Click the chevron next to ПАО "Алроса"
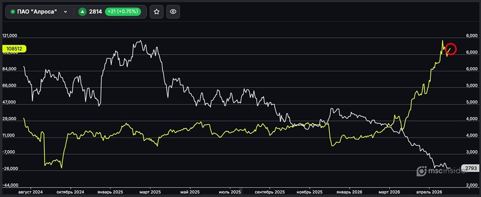Viewport: 481px width, 197px height. tap(65, 12)
